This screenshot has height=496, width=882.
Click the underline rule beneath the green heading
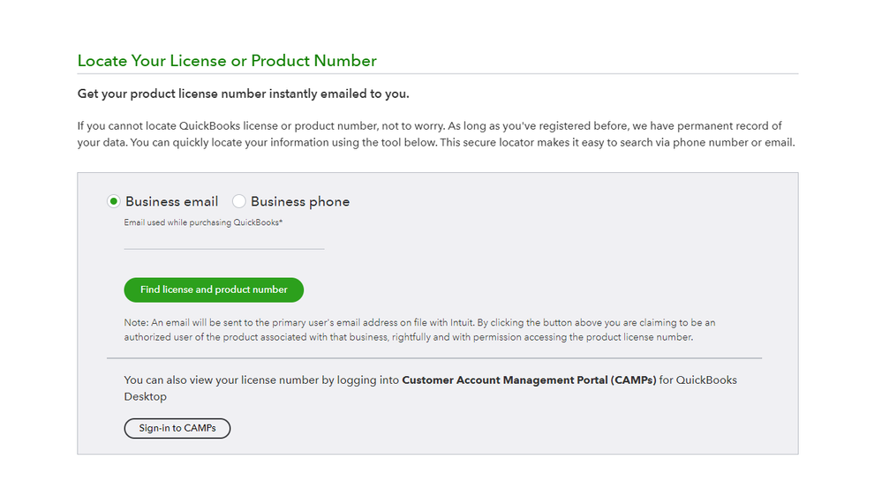click(x=437, y=74)
